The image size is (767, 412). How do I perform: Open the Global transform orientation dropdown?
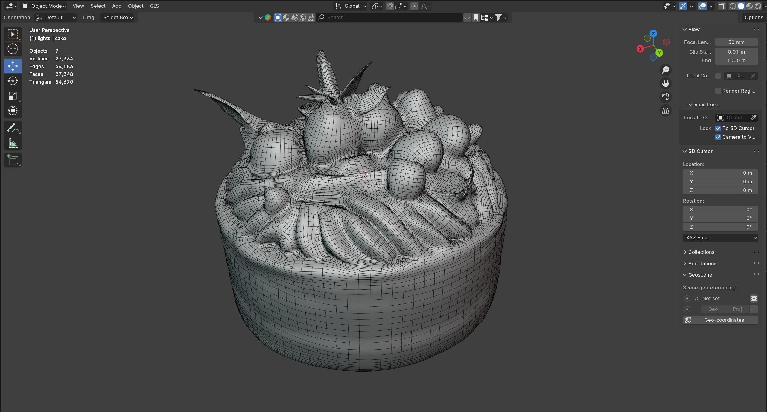pyautogui.click(x=350, y=6)
